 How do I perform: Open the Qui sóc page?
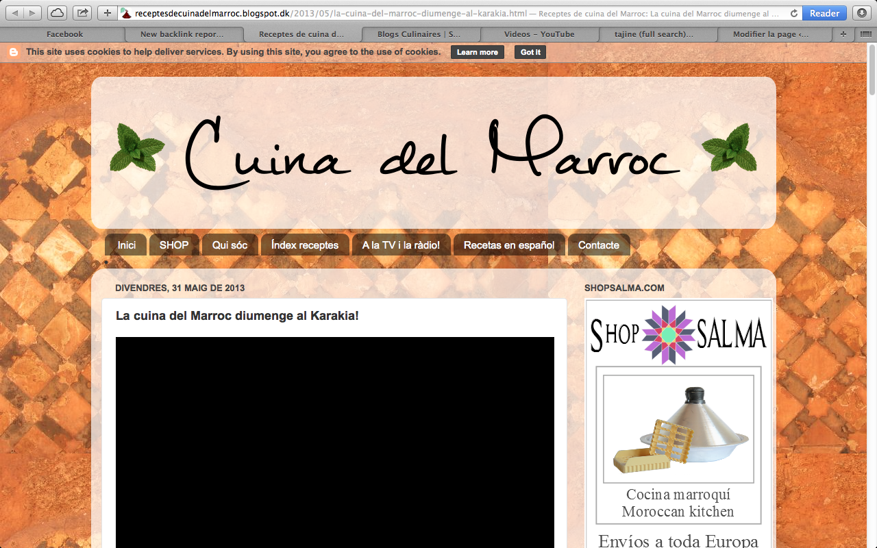tap(230, 245)
